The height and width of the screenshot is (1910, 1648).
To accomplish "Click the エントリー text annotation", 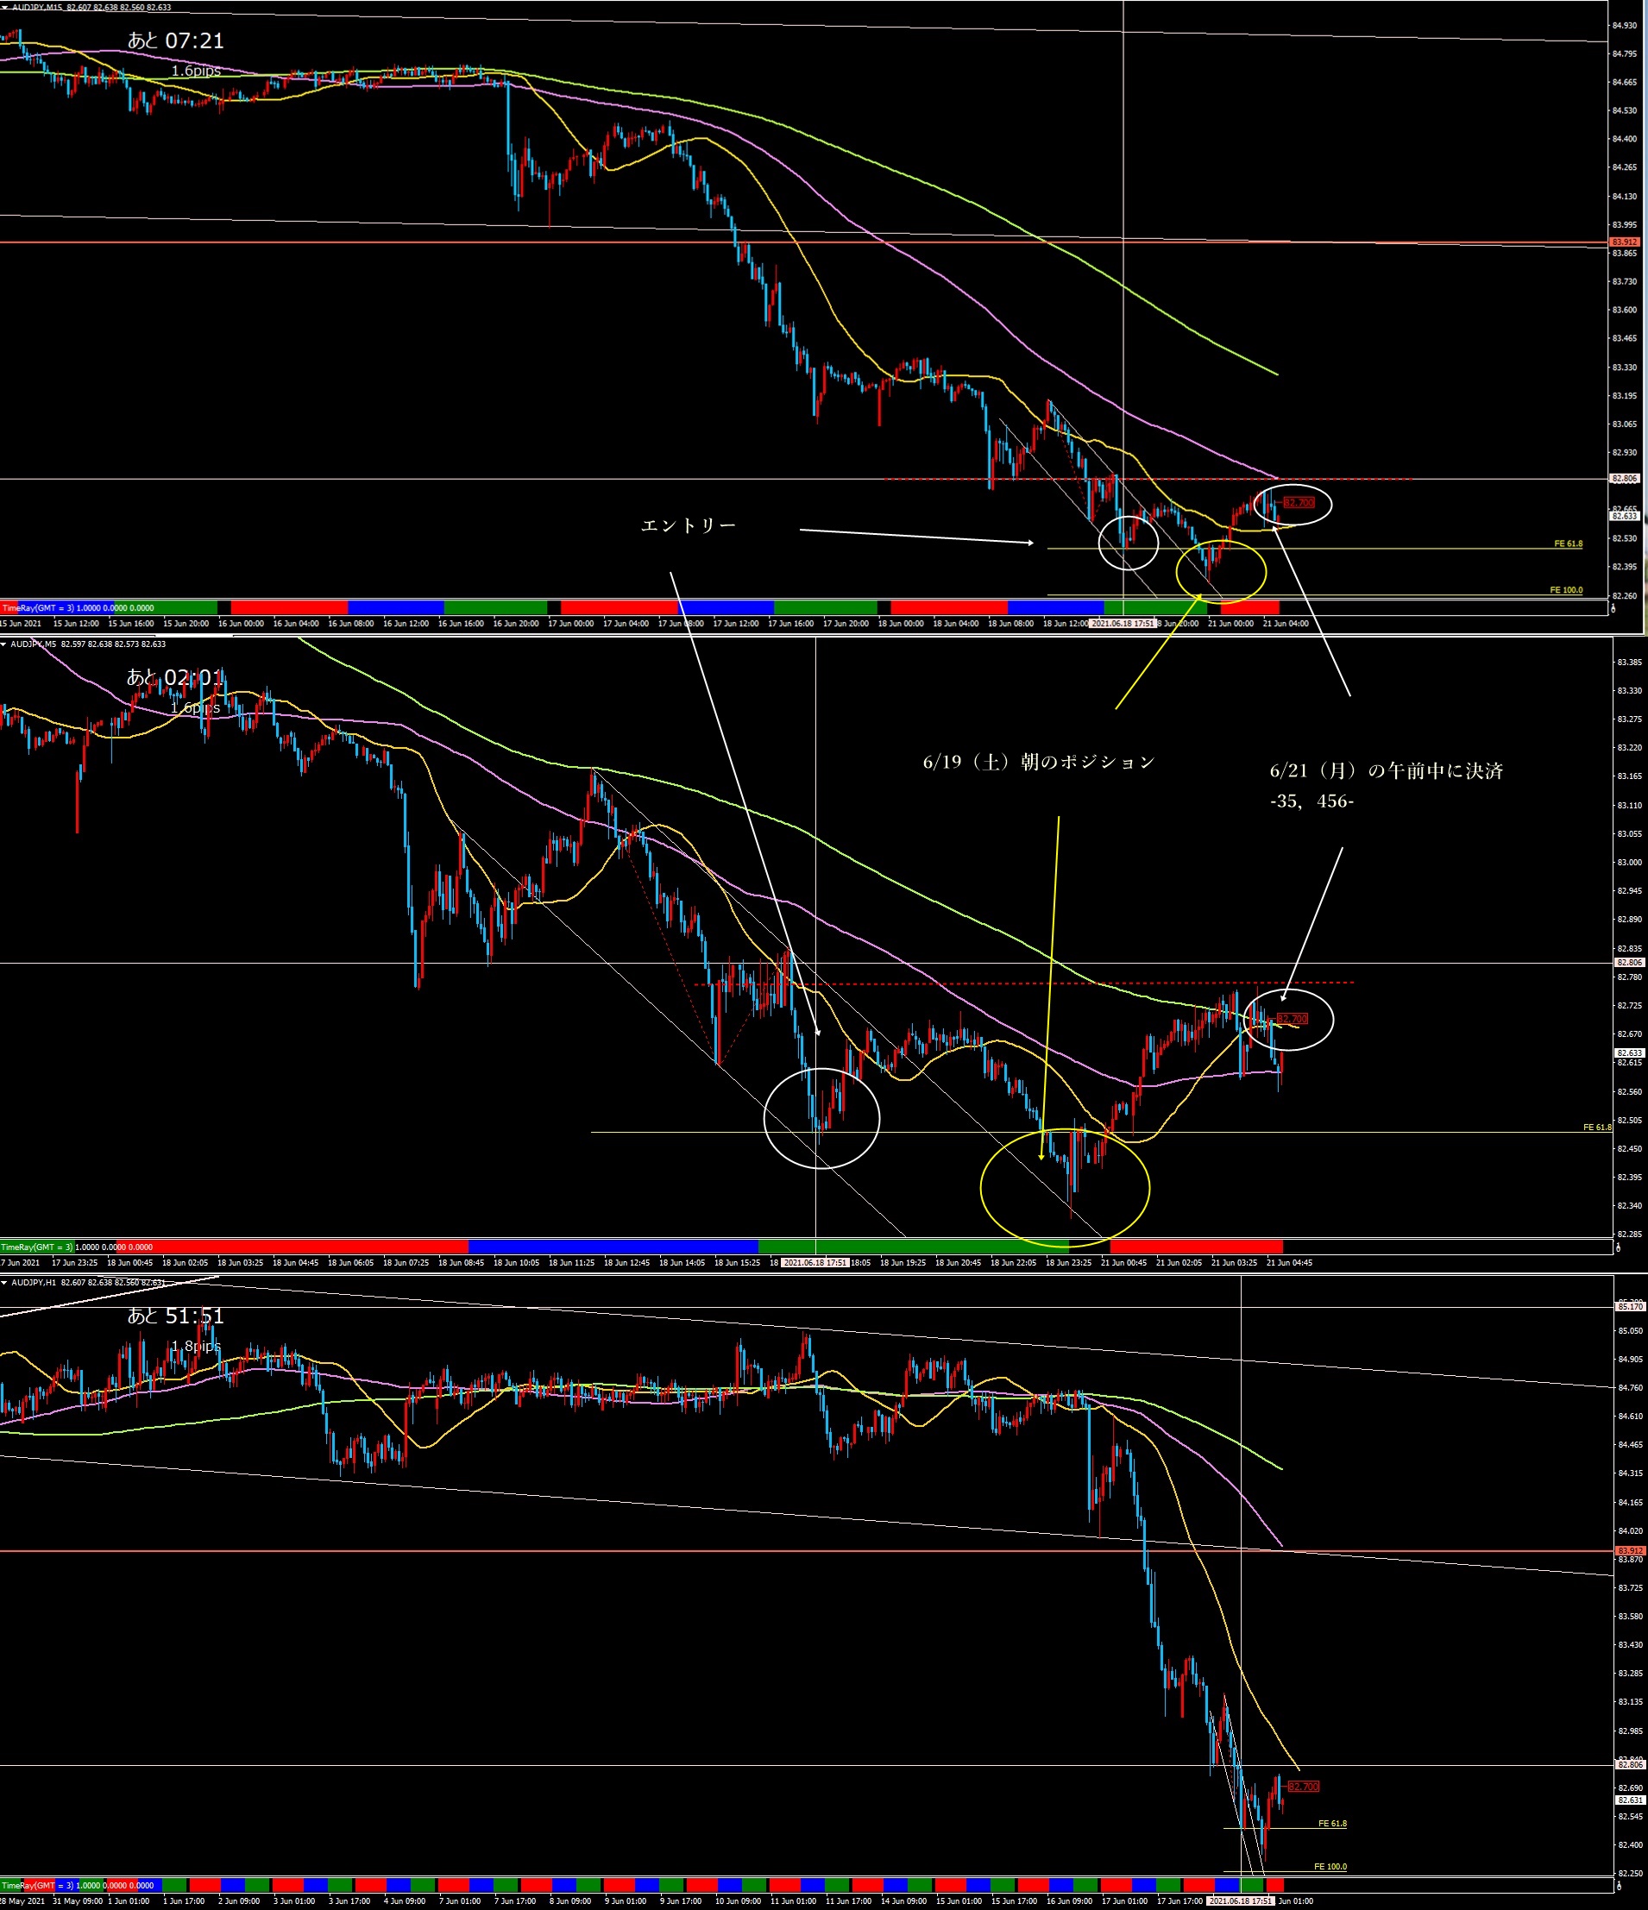I will pos(688,525).
